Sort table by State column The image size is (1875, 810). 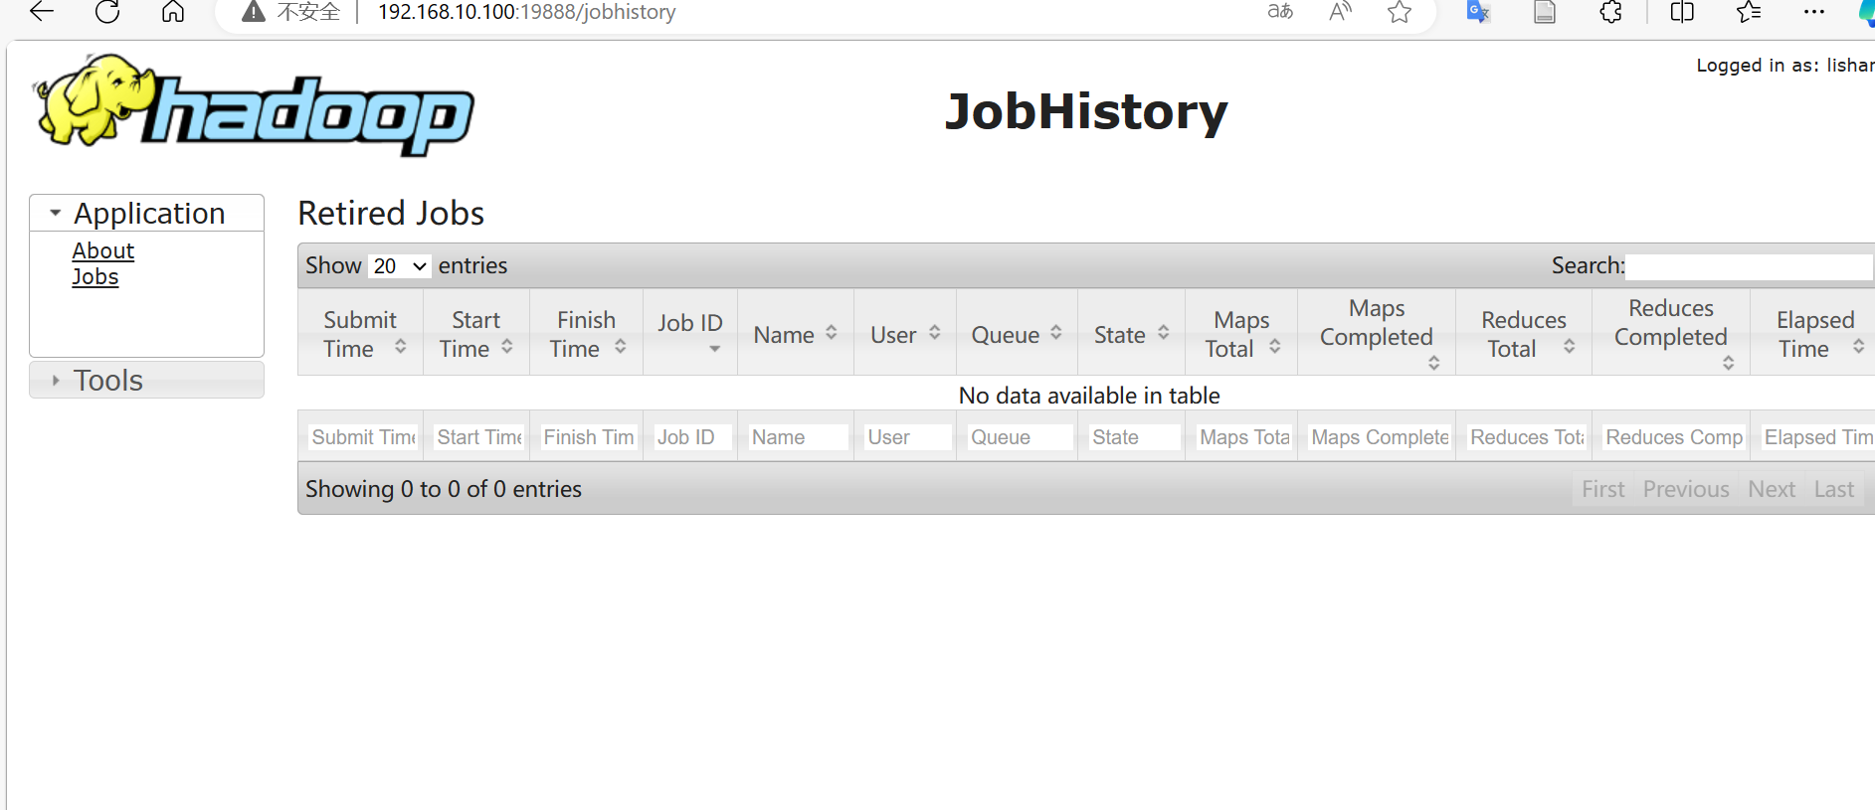(x=1131, y=334)
